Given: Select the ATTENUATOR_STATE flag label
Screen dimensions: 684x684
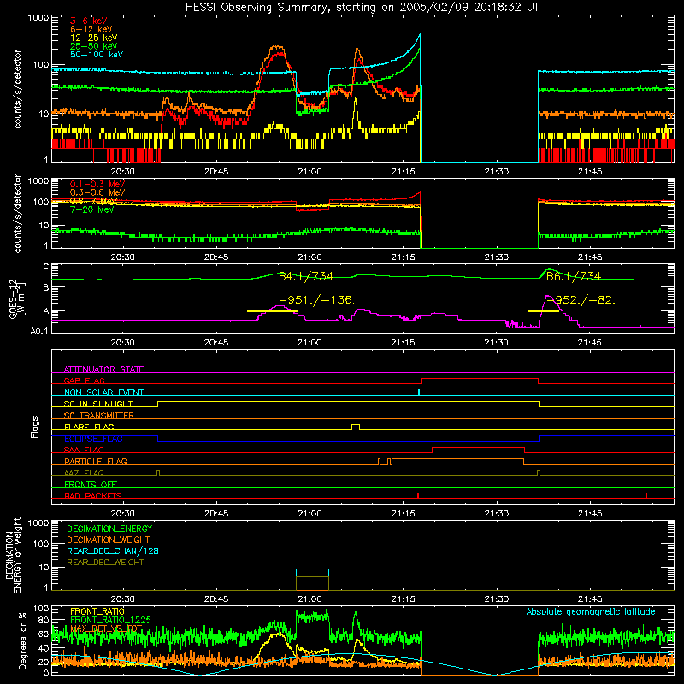Looking at the screenshot, I should [103, 369].
